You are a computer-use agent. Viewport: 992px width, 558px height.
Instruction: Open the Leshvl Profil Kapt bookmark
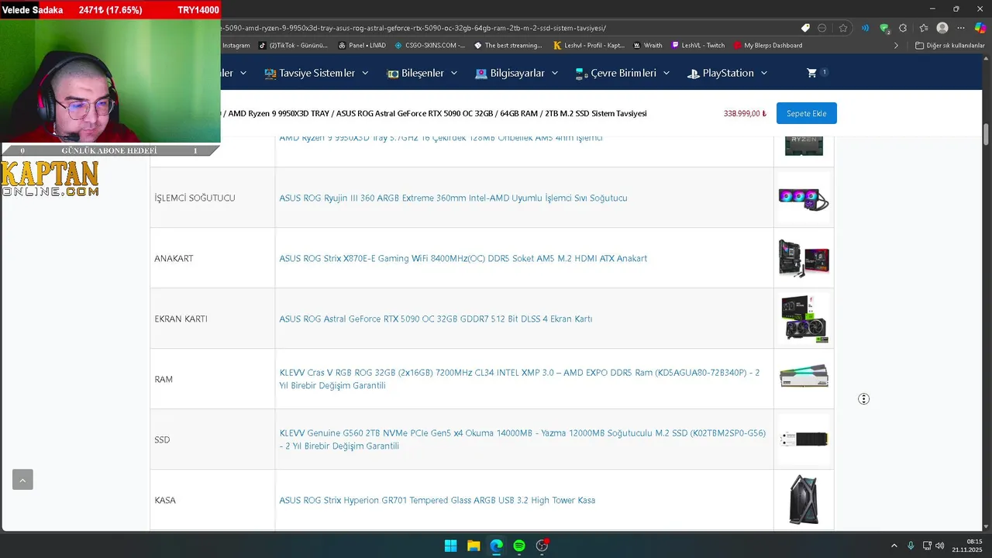(589, 46)
